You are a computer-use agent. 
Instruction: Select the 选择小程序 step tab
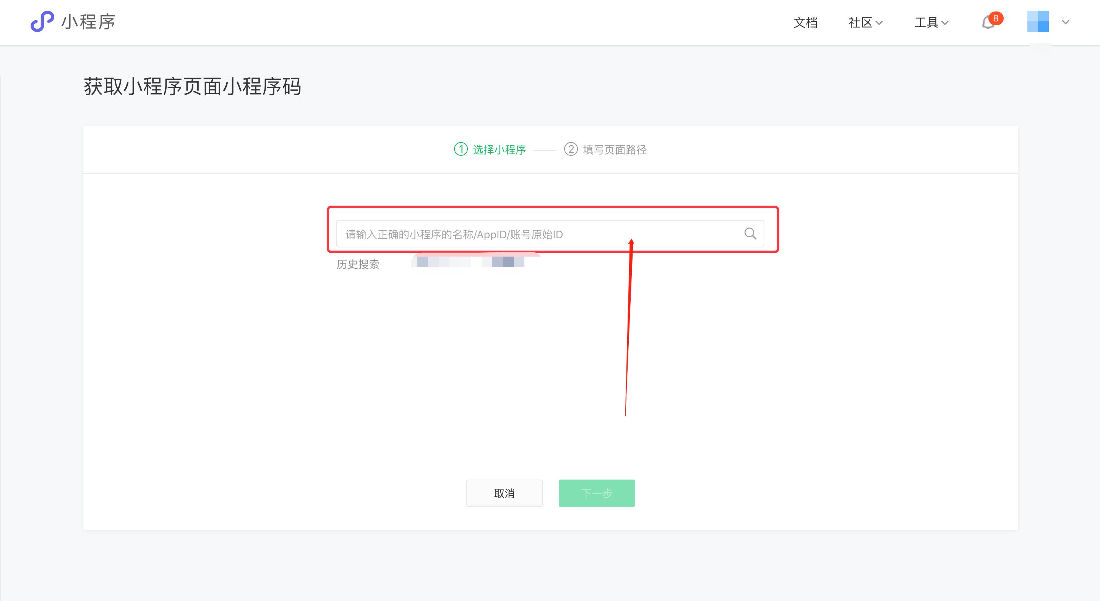pos(499,150)
